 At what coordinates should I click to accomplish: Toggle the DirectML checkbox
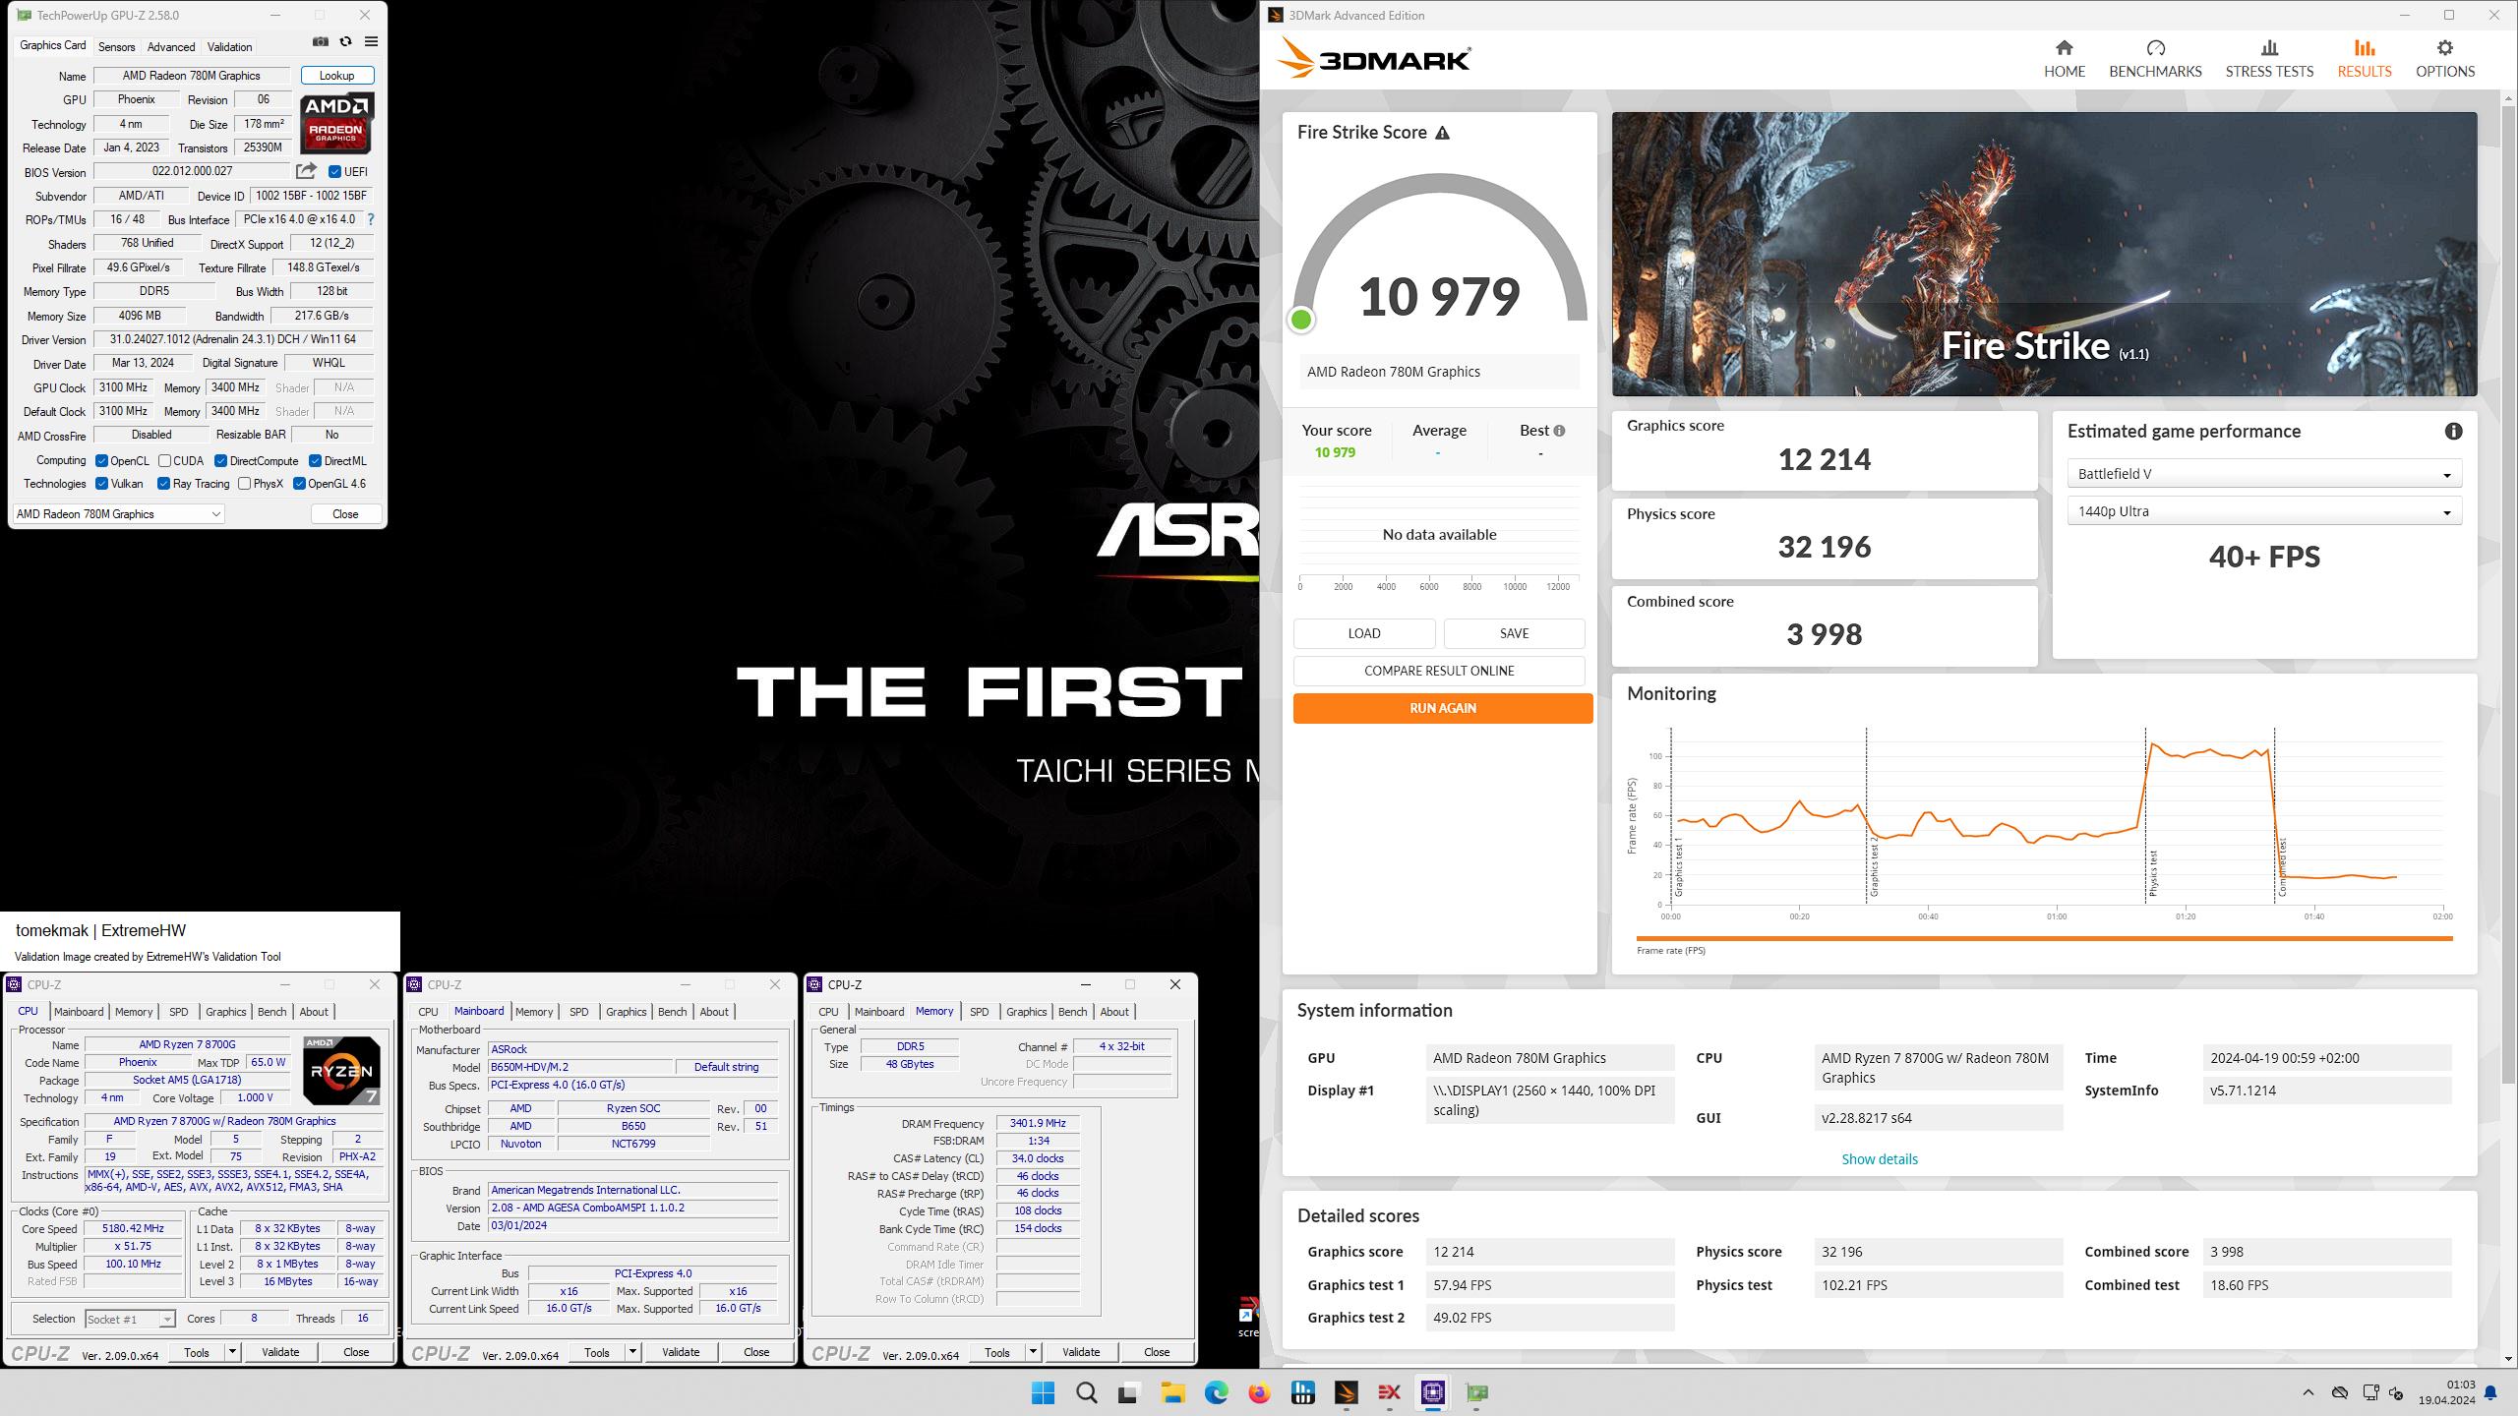[x=315, y=460]
